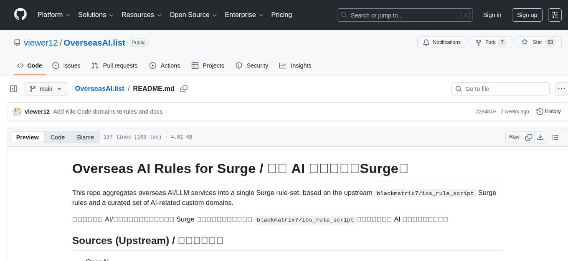Open the main branch dropdown
This screenshot has width=568, height=261.
tap(46, 89)
